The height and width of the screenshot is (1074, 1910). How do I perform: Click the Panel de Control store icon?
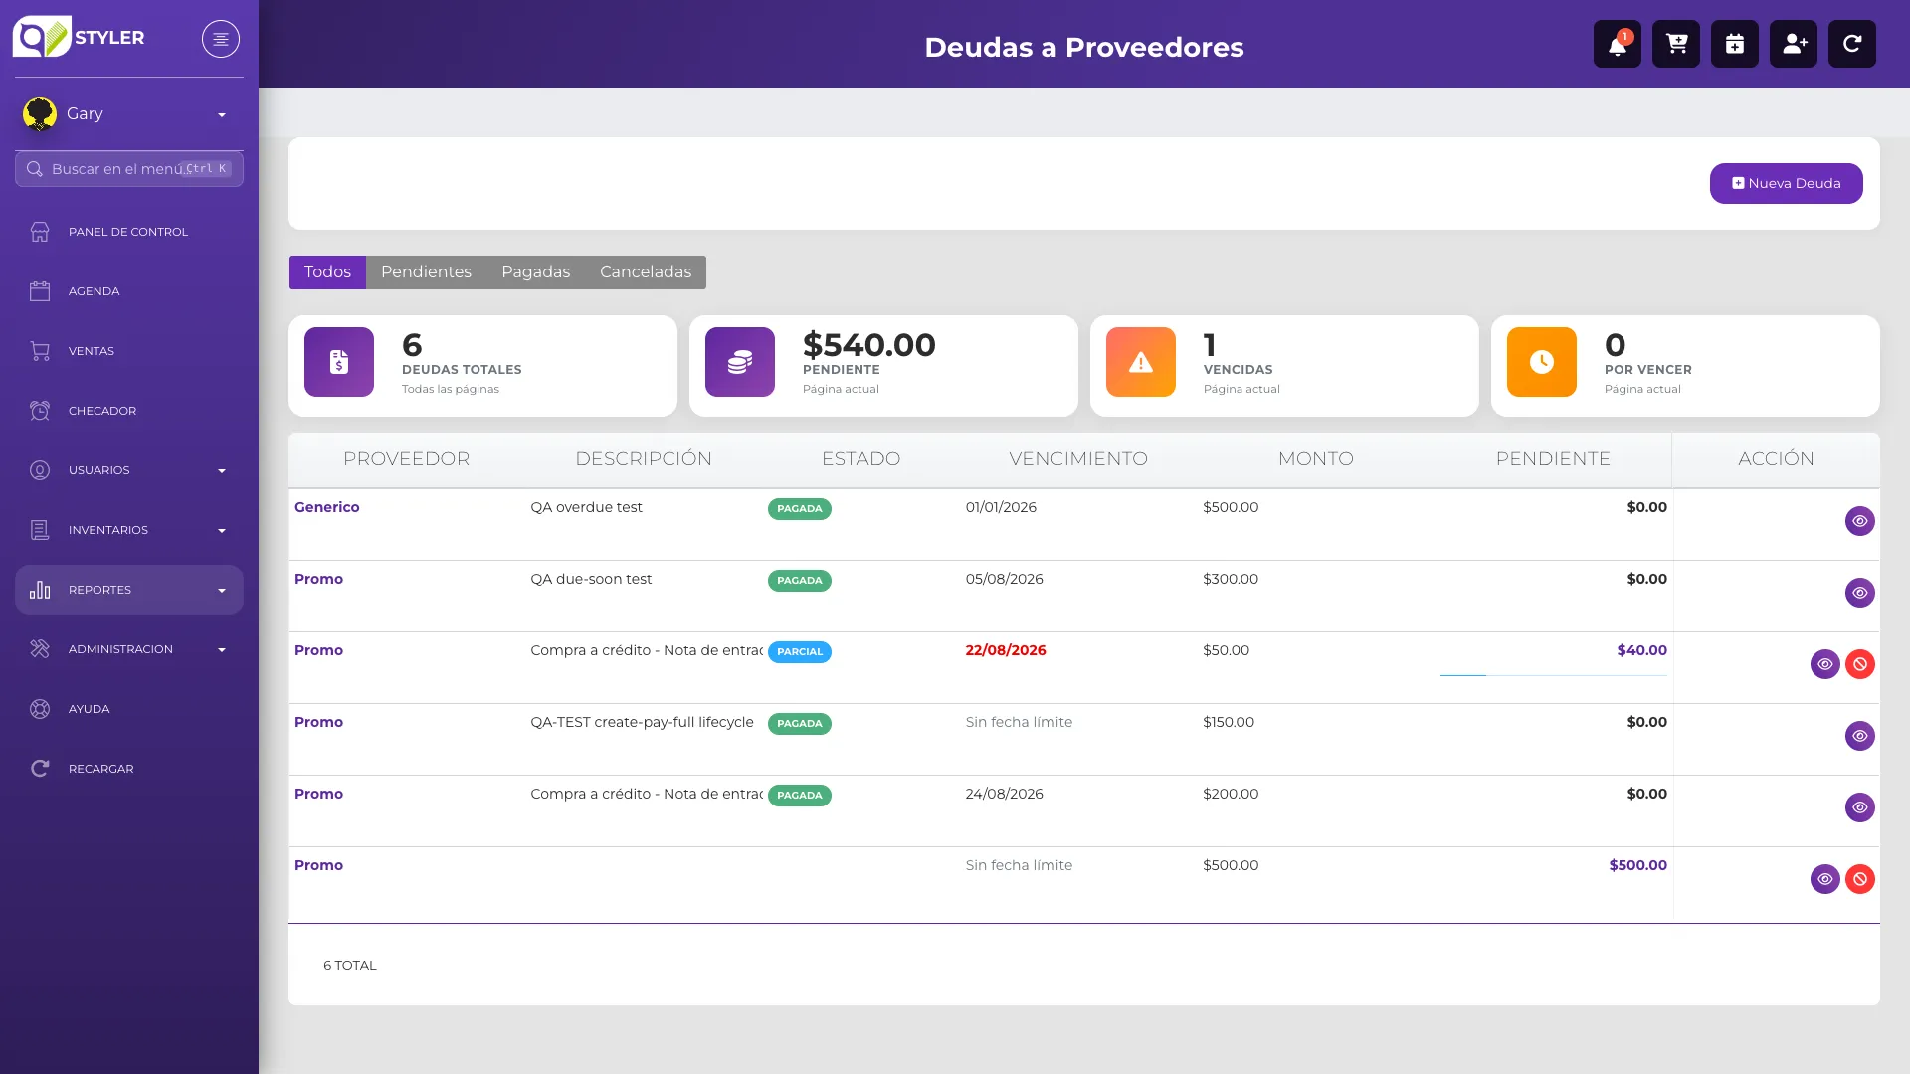coord(40,232)
